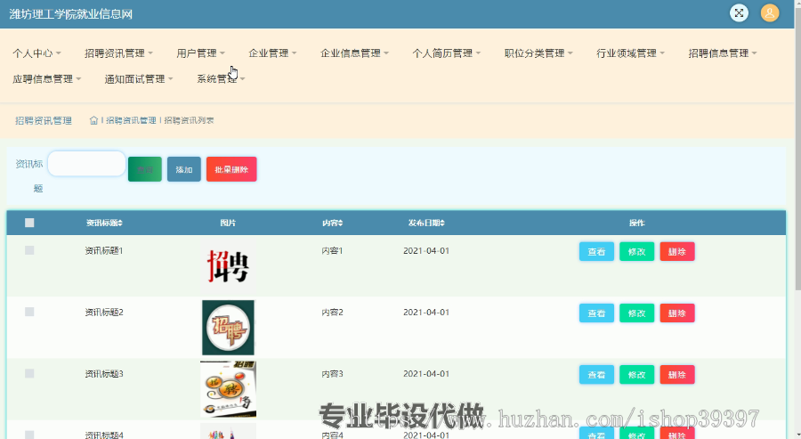Open the 系统管理 menu
The height and width of the screenshot is (439, 801).
click(221, 78)
